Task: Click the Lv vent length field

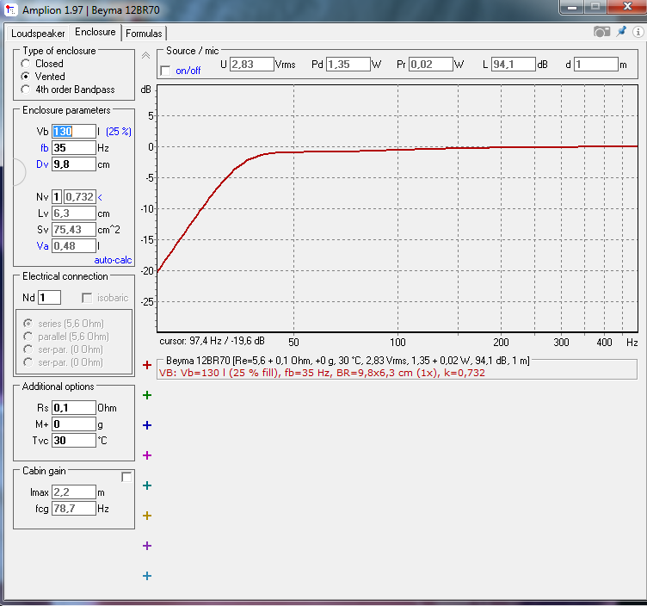Action: tap(74, 213)
